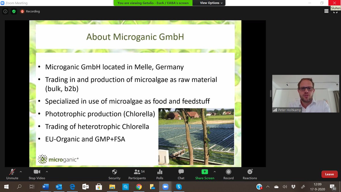341x192 pixels.
Task: Click the red Leave button
Action: 329,174
